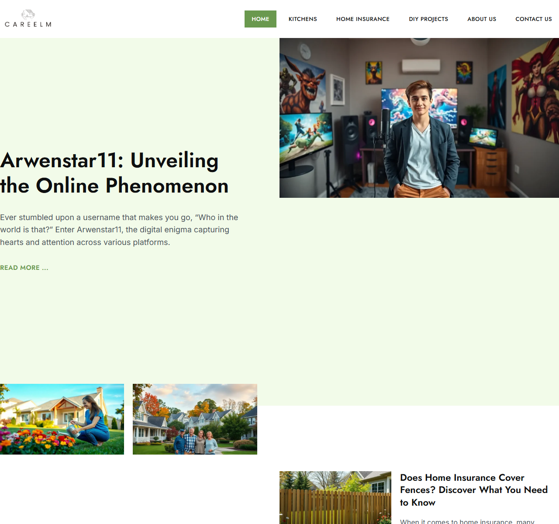This screenshot has width=559, height=524.
Task: Click the CAREELM wordmark text
Action: pyautogui.click(x=28, y=24)
